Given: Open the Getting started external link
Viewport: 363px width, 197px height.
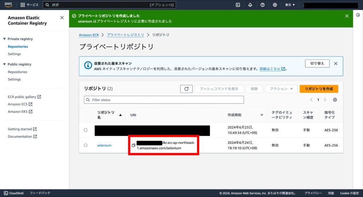Looking at the screenshot, I should pos(22,129).
